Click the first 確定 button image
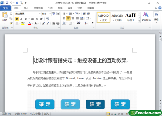The width and height of the screenshot is (162, 116). 45,104
